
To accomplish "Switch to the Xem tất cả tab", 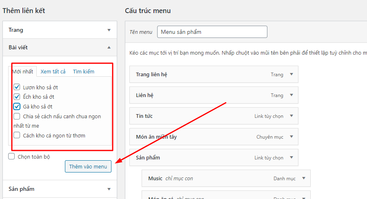I will coord(53,71).
